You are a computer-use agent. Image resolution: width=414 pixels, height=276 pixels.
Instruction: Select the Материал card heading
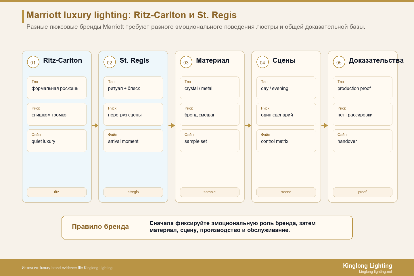(213, 60)
